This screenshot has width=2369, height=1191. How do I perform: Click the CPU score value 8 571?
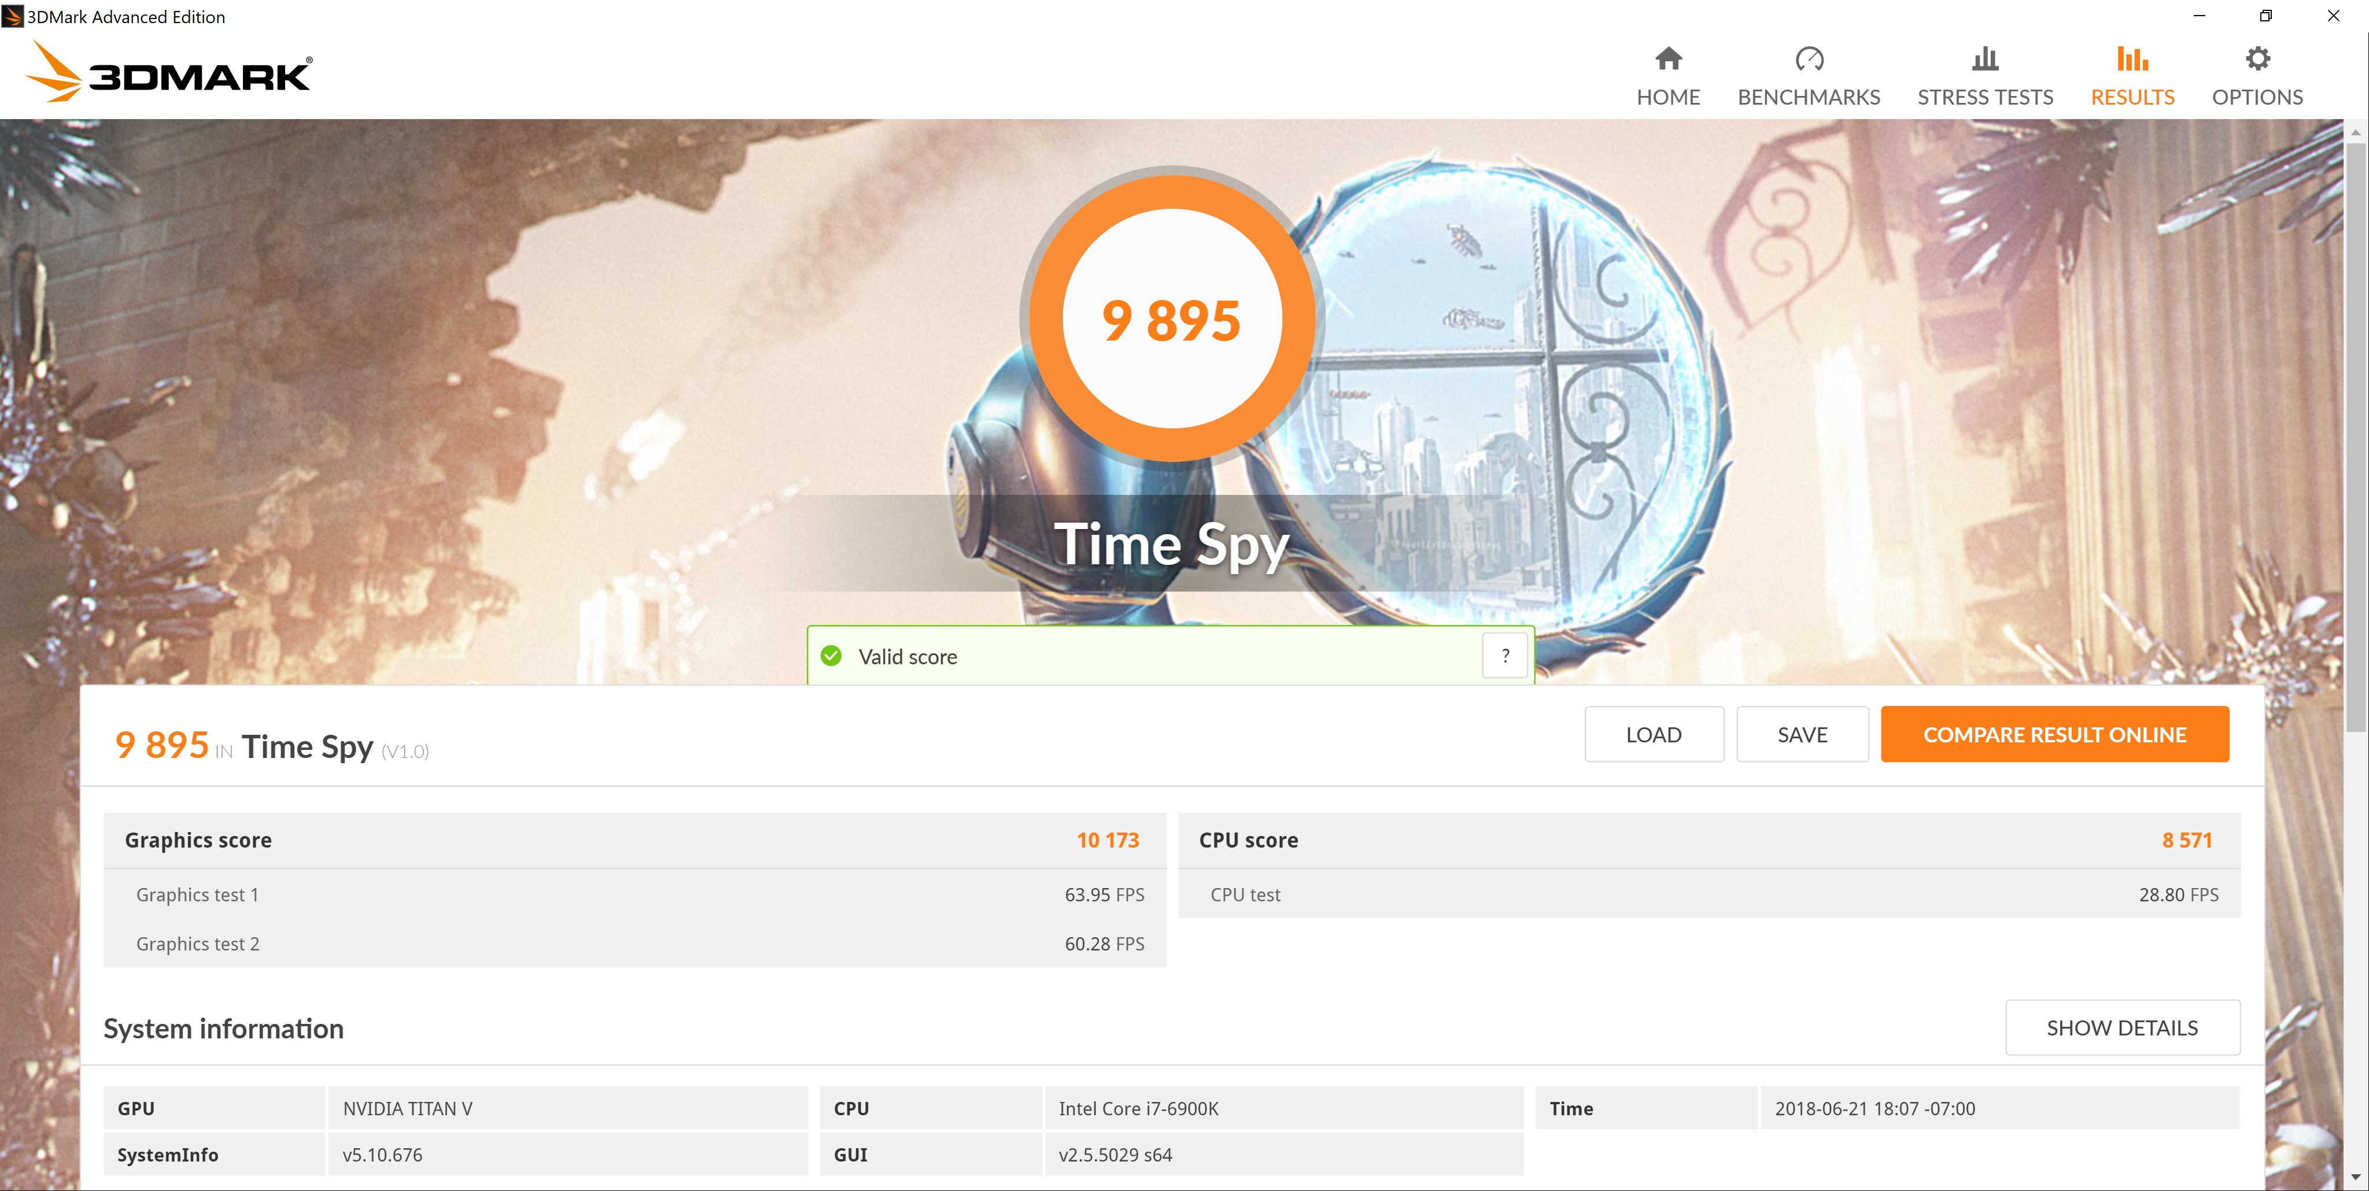tap(2186, 840)
